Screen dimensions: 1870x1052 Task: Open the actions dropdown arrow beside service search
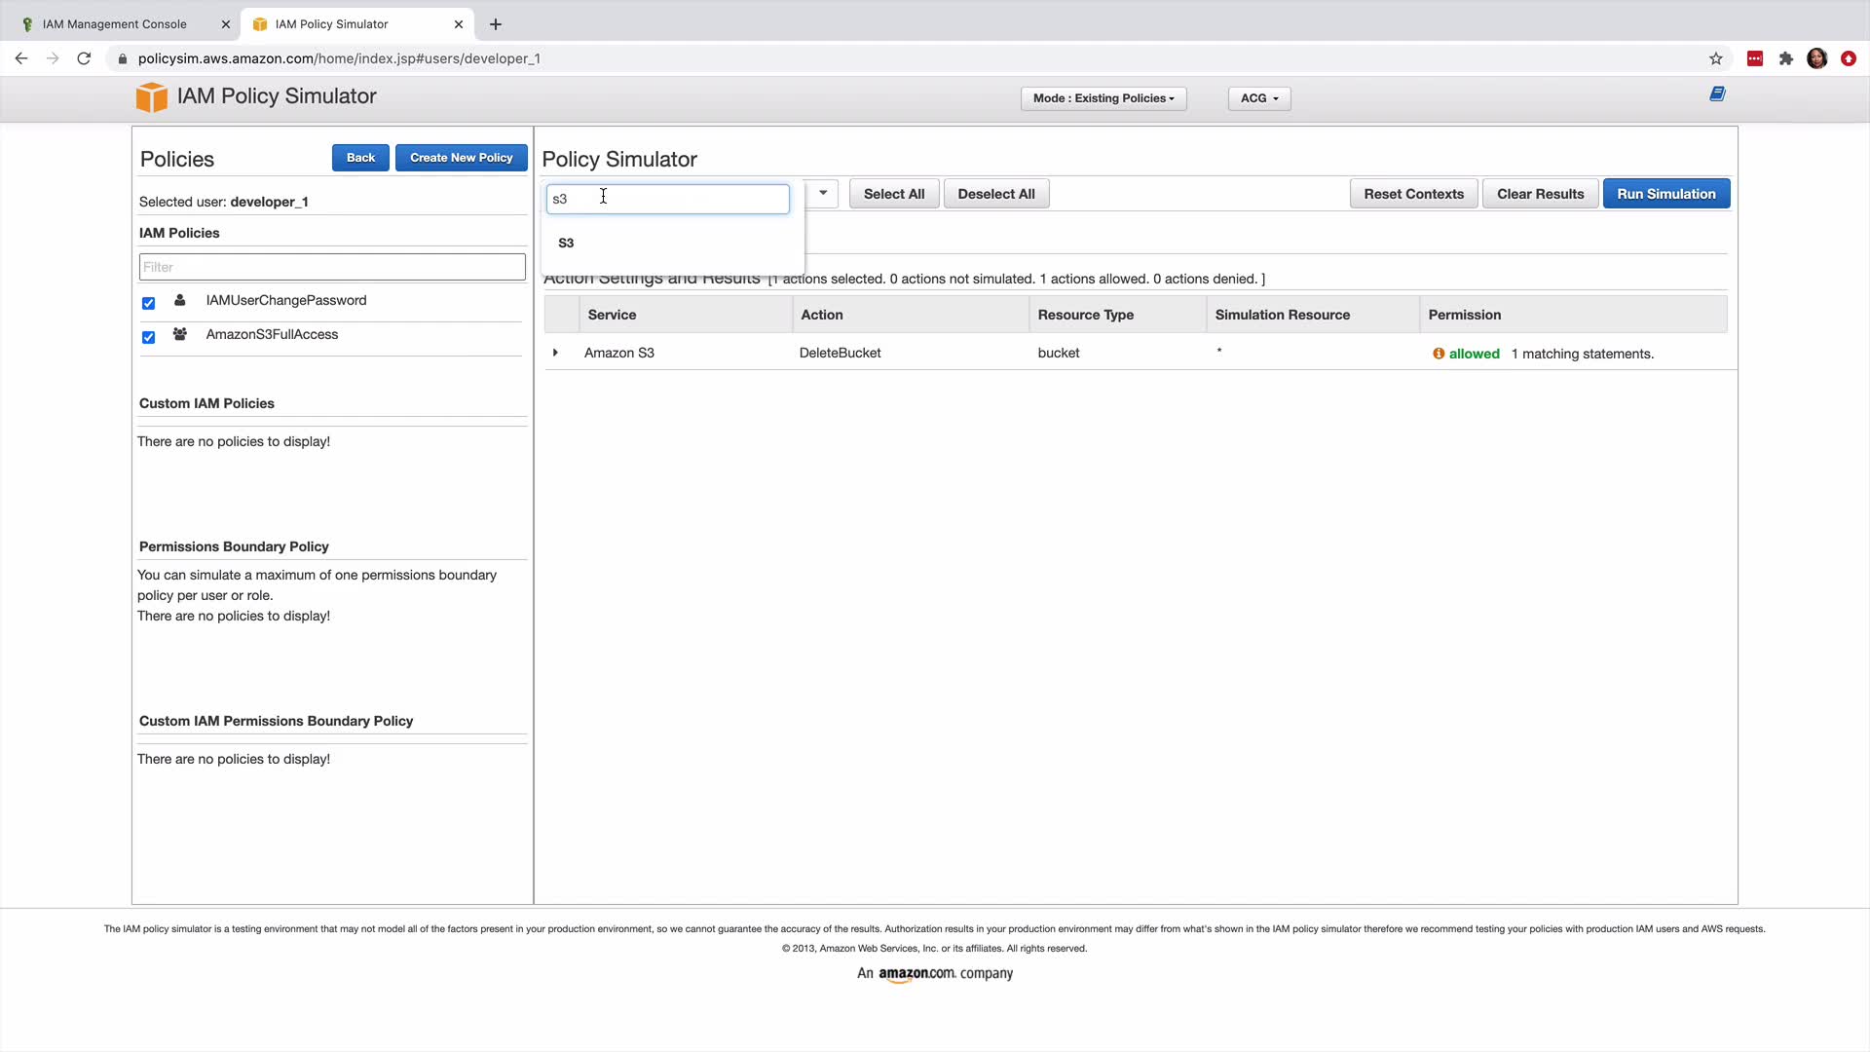823,193
